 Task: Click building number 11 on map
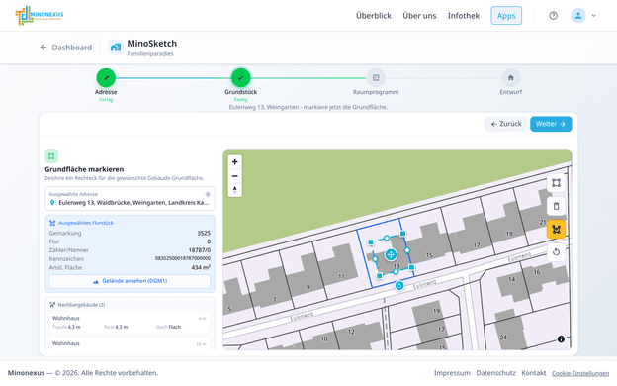pos(341,276)
